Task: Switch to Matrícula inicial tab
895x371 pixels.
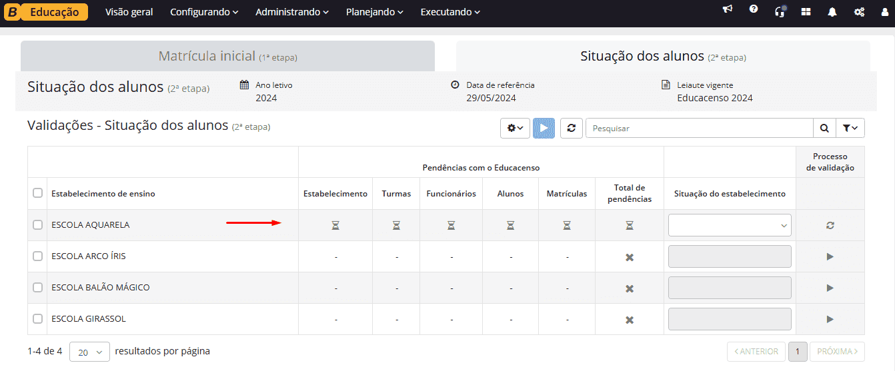Action: tap(227, 56)
